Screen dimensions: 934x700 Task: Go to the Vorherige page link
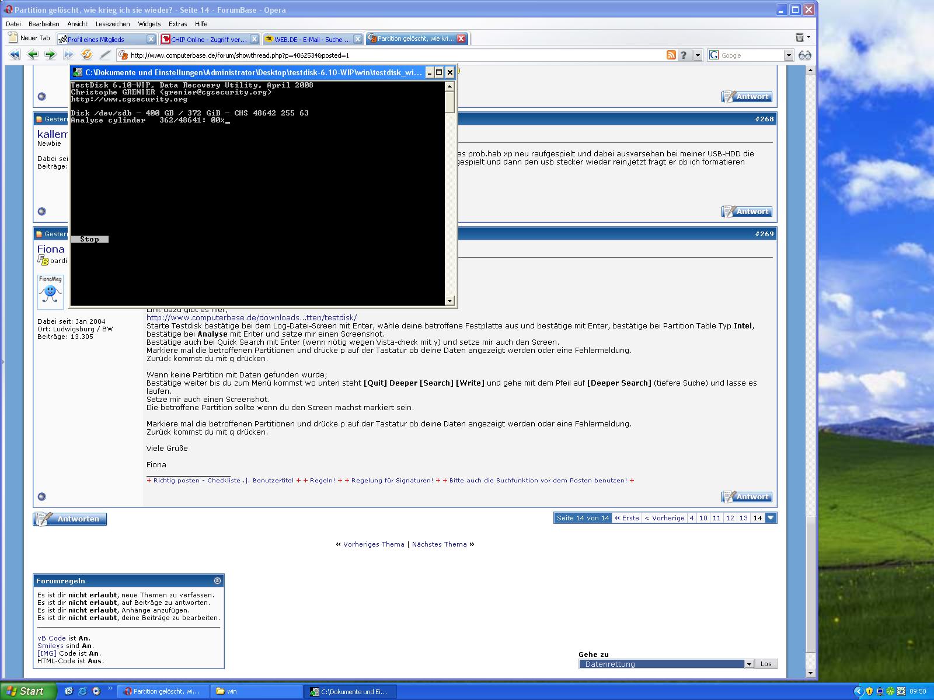coord(664,517)
